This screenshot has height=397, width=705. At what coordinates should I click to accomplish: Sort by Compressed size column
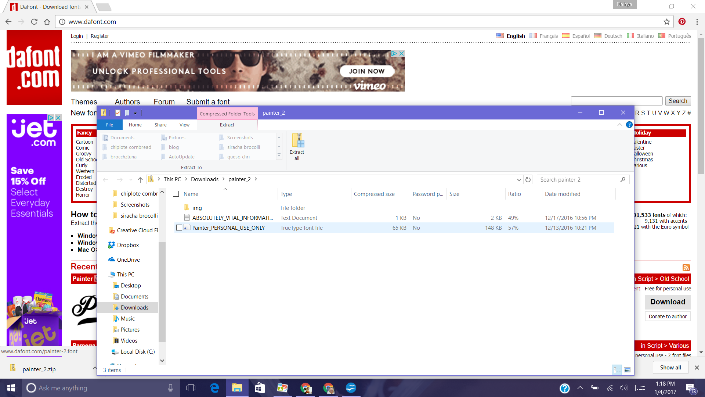[374, 194]
